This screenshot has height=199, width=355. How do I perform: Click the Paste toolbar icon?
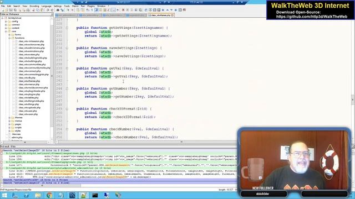click(42, 10)
